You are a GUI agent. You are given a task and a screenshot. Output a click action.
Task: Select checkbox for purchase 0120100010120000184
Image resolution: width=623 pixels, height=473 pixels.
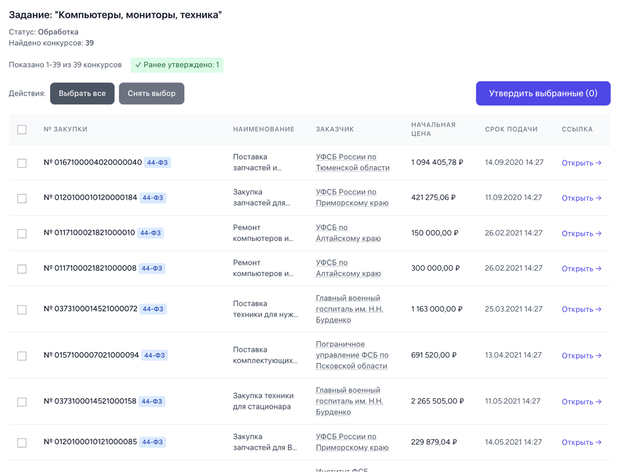22,198
